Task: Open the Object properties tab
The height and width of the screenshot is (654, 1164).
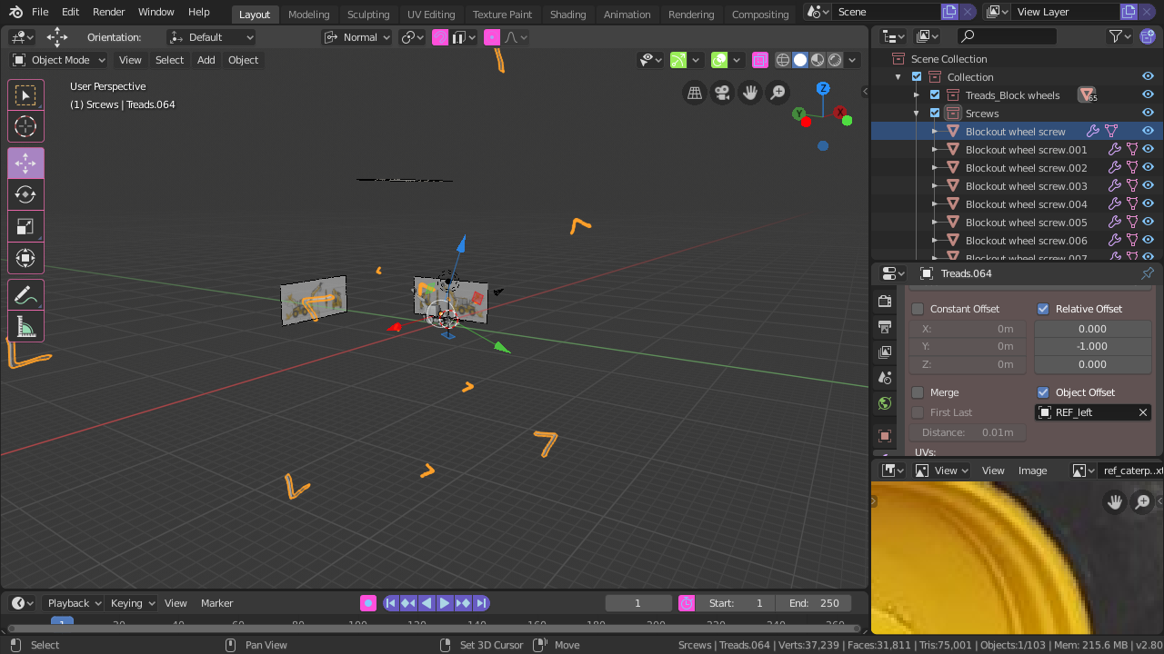Action: tap(885, 436)
